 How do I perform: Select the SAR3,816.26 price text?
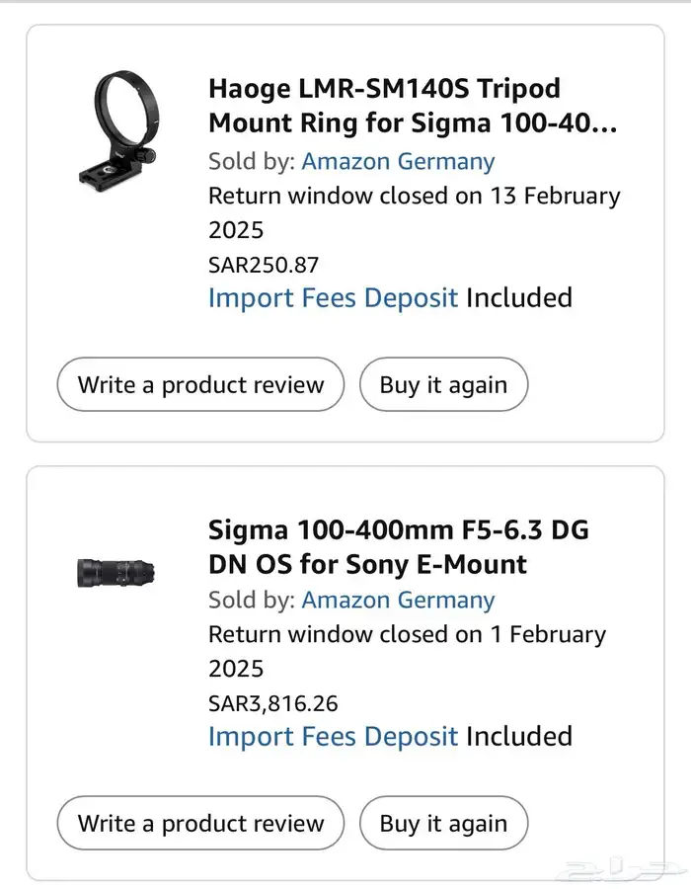coord(271,702)
